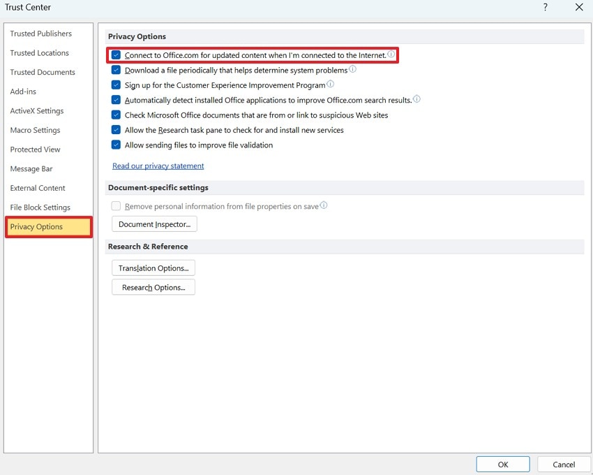593x475 pixels.
Task: Click the info icon for Customer Experience Improvement Program
Action: [x=331, y=85]
